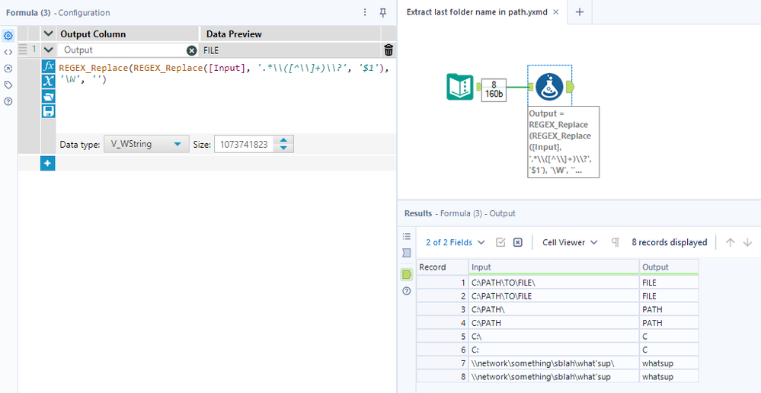Screen dimensions: 761x393
Task: Open the Data type V_WString dropdown
Action: pyautogui.click(x=145, y=144)
